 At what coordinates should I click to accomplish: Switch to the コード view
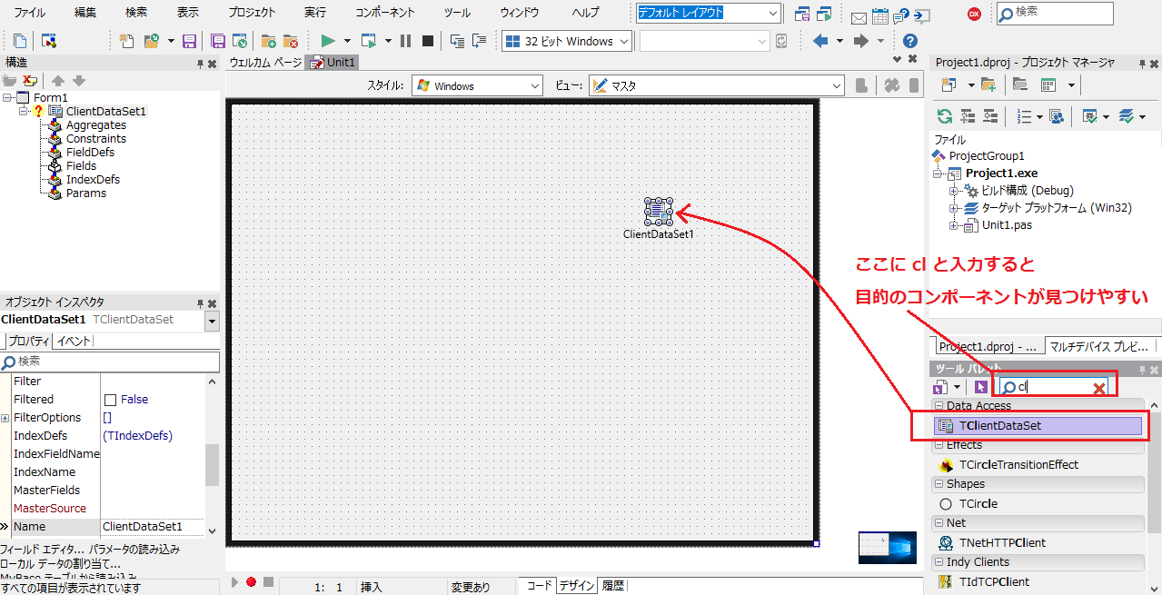537,585
